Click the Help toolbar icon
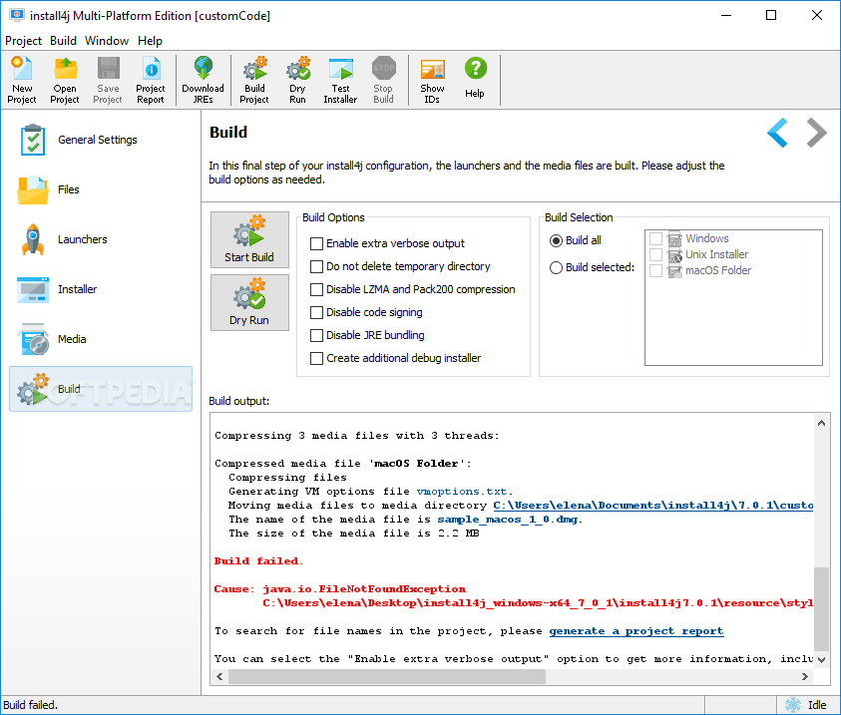This screenshot has width=841, height=715. click(x=475, y=78)
